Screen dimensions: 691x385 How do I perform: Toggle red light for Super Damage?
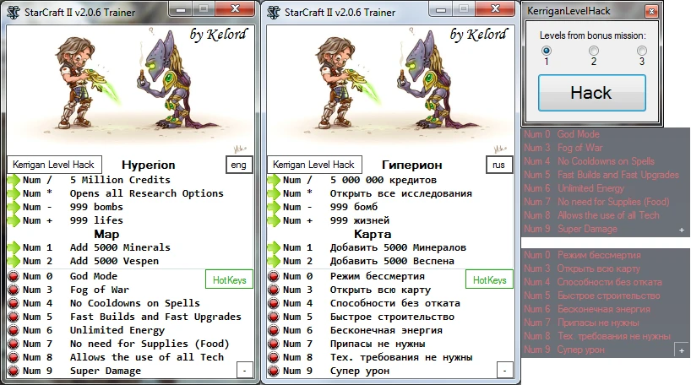[14, 371]
